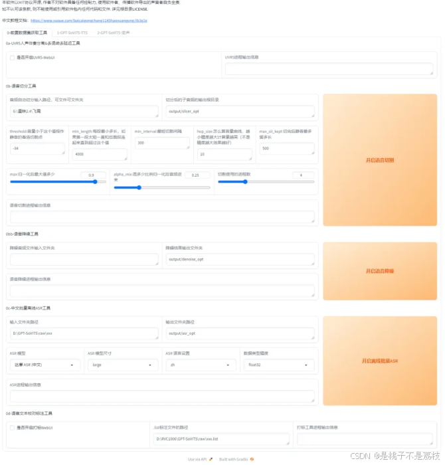Click the max_sil_kept field showing 500
Image resolution: width=445 pixels, height=465 pixels.
[x=287, y=148]
